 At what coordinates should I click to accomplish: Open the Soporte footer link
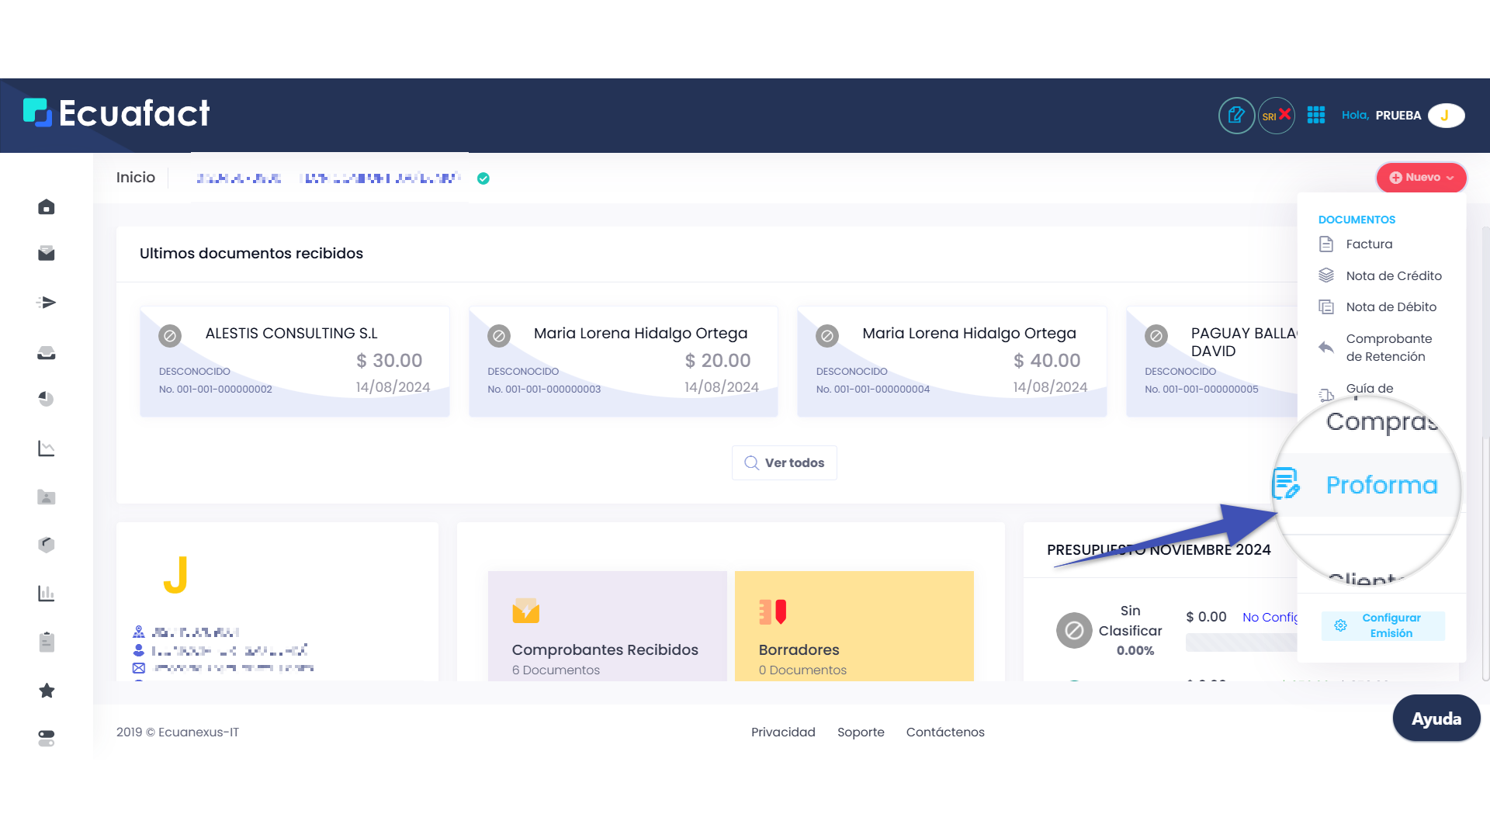[860, 732]
